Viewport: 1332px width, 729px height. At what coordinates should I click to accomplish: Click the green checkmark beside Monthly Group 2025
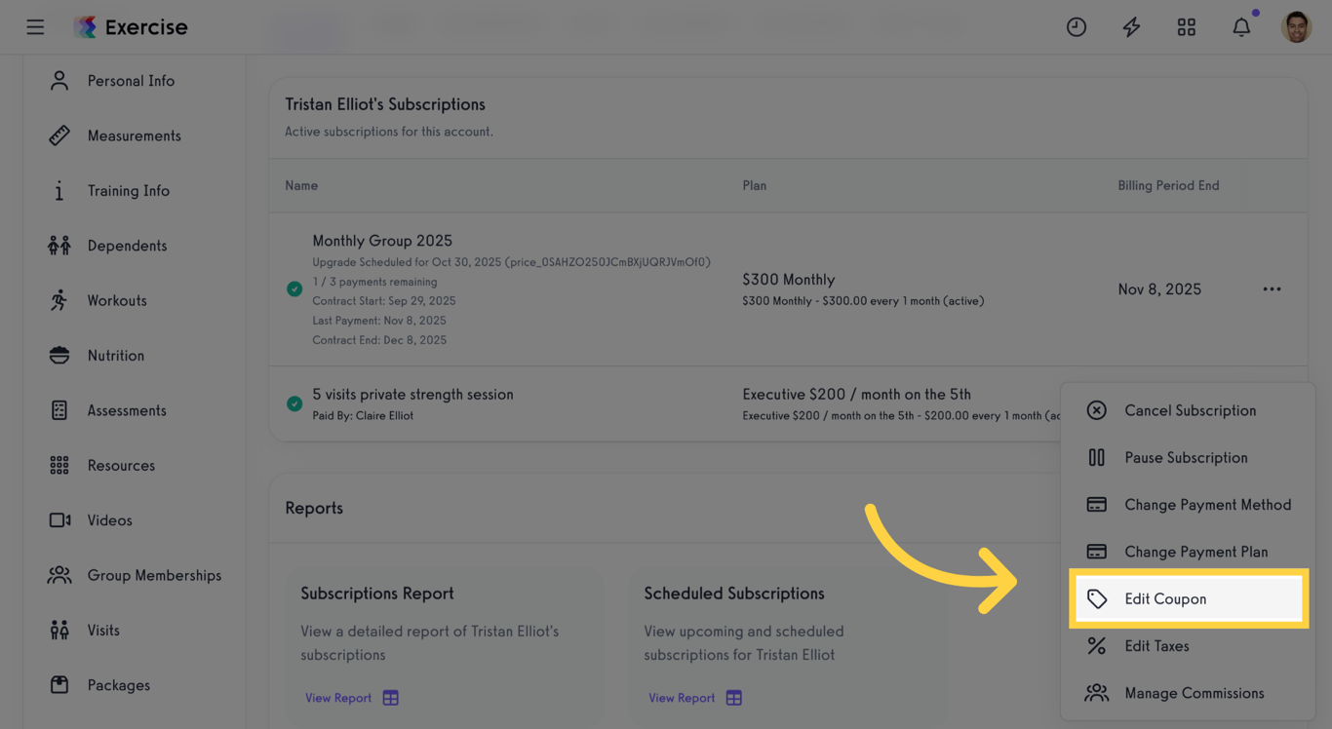(294, 288)
